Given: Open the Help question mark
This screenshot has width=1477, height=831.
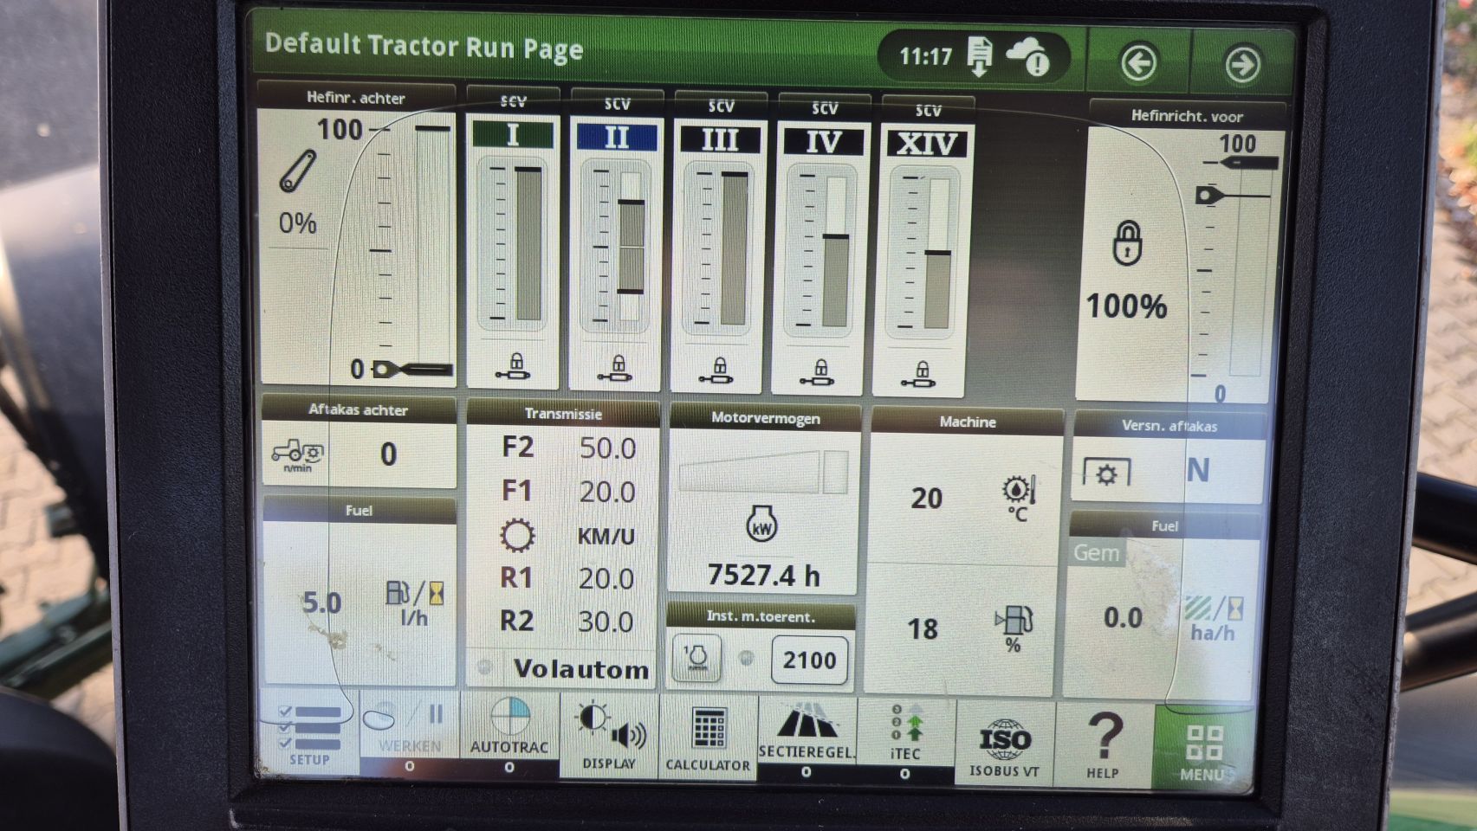Looking at the screenshot, I should 1103,744.
